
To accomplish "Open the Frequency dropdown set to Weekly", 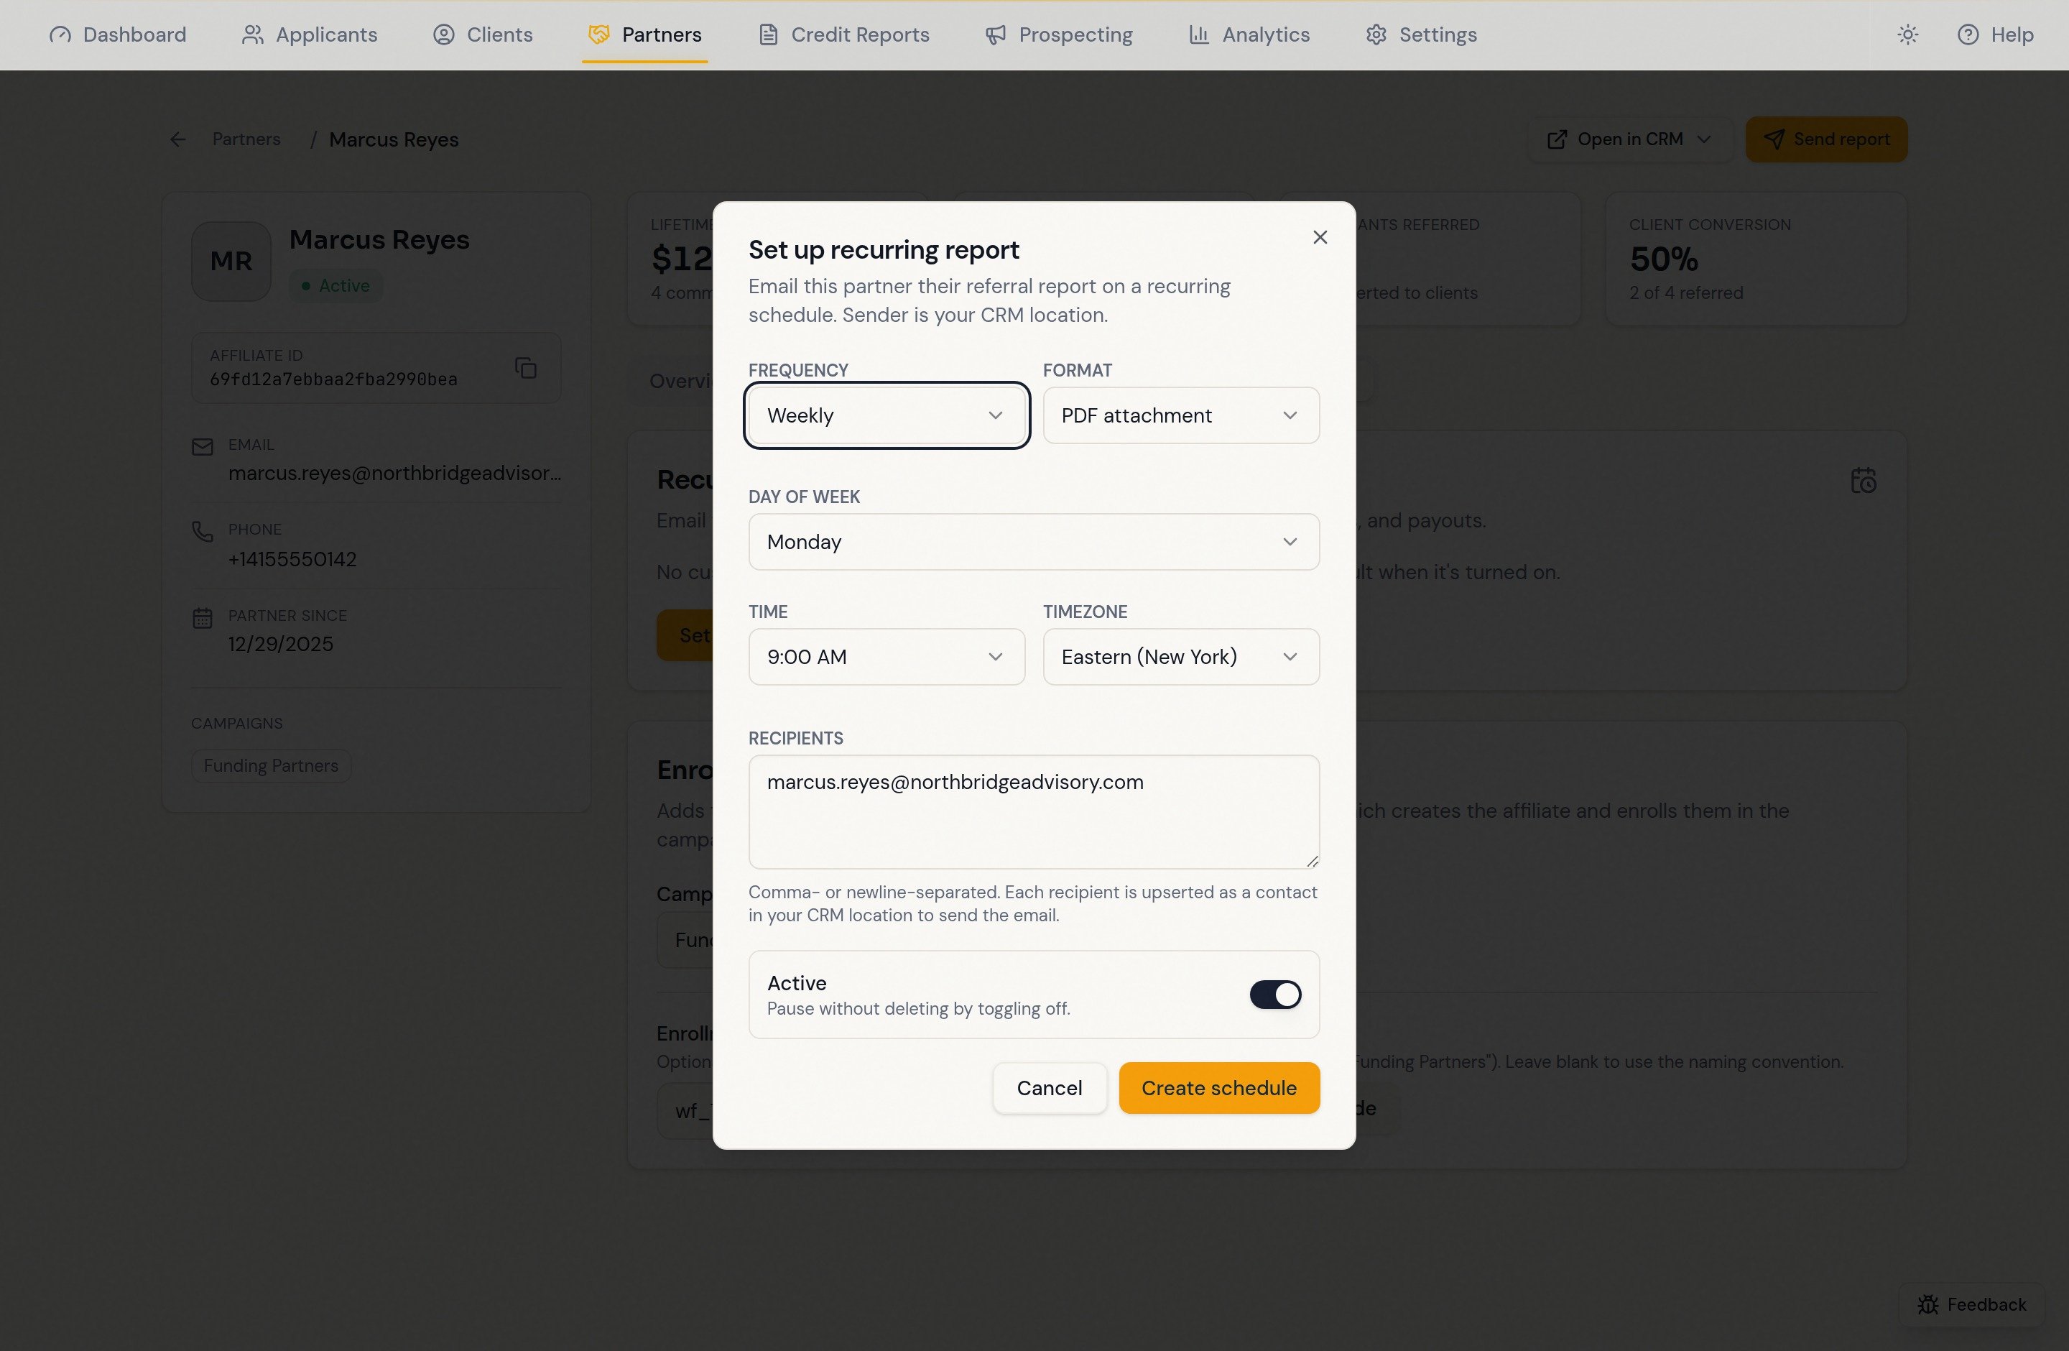I will pyautogui.click(x=887, y=415).
